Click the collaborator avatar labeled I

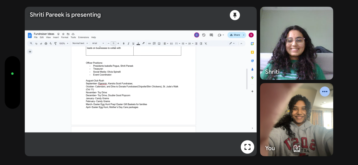click(x=197, y=35)
